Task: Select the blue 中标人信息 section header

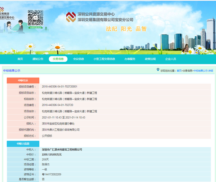Action: 23,144
